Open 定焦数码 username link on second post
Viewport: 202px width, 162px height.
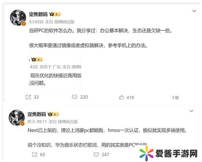[37, 114]
